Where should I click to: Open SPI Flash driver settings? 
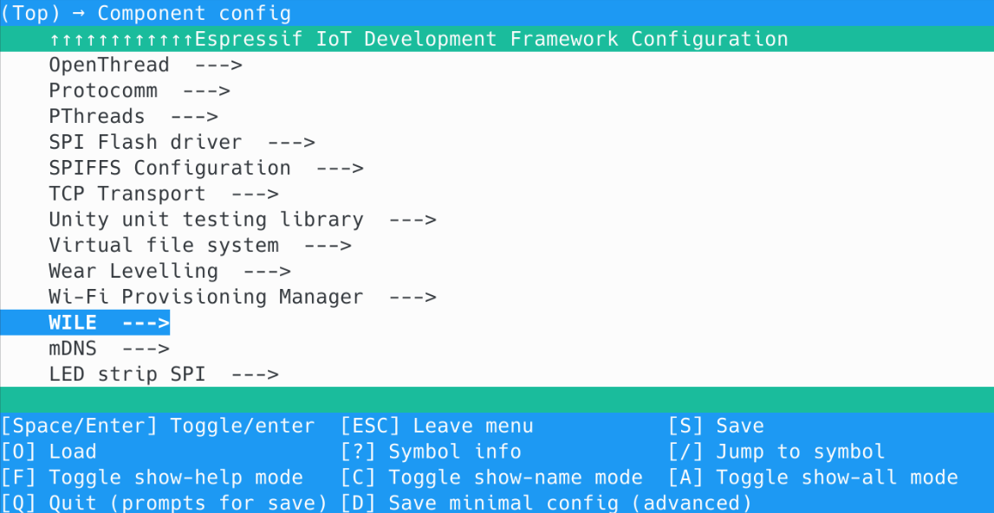tap(145, 142)
